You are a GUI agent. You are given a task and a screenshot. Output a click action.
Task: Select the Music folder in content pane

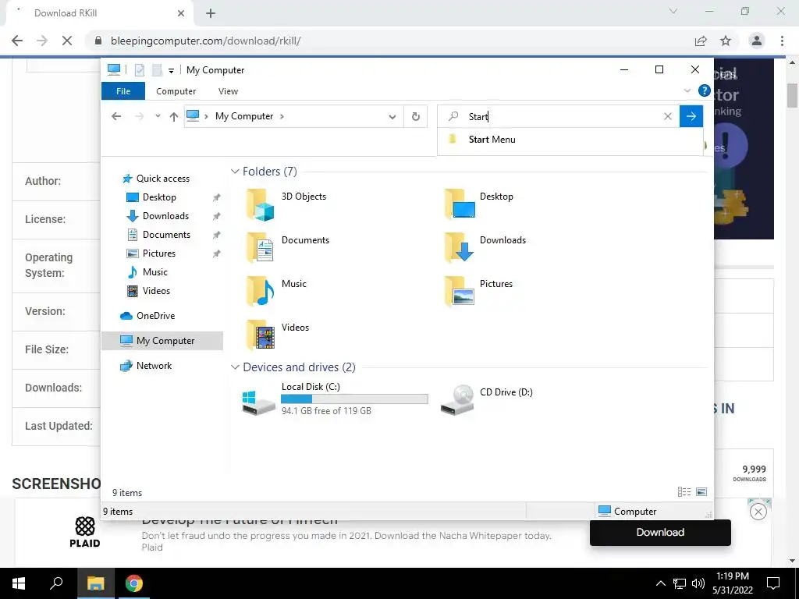tap(276, 291)
